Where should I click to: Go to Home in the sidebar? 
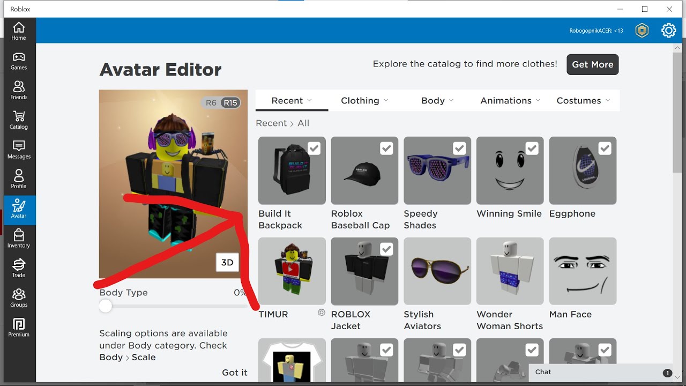coord(19,32)
